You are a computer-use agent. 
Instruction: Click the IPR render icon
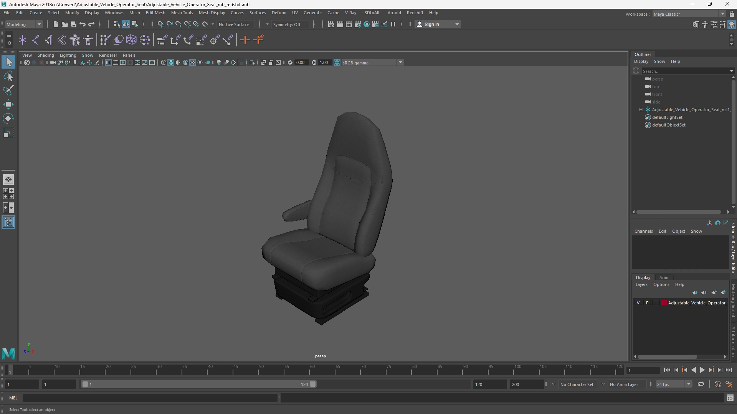click(x=349, y=24)
